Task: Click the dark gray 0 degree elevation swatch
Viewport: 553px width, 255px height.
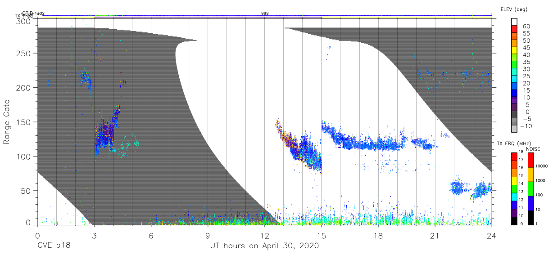Action: click(x=515, y=115)
